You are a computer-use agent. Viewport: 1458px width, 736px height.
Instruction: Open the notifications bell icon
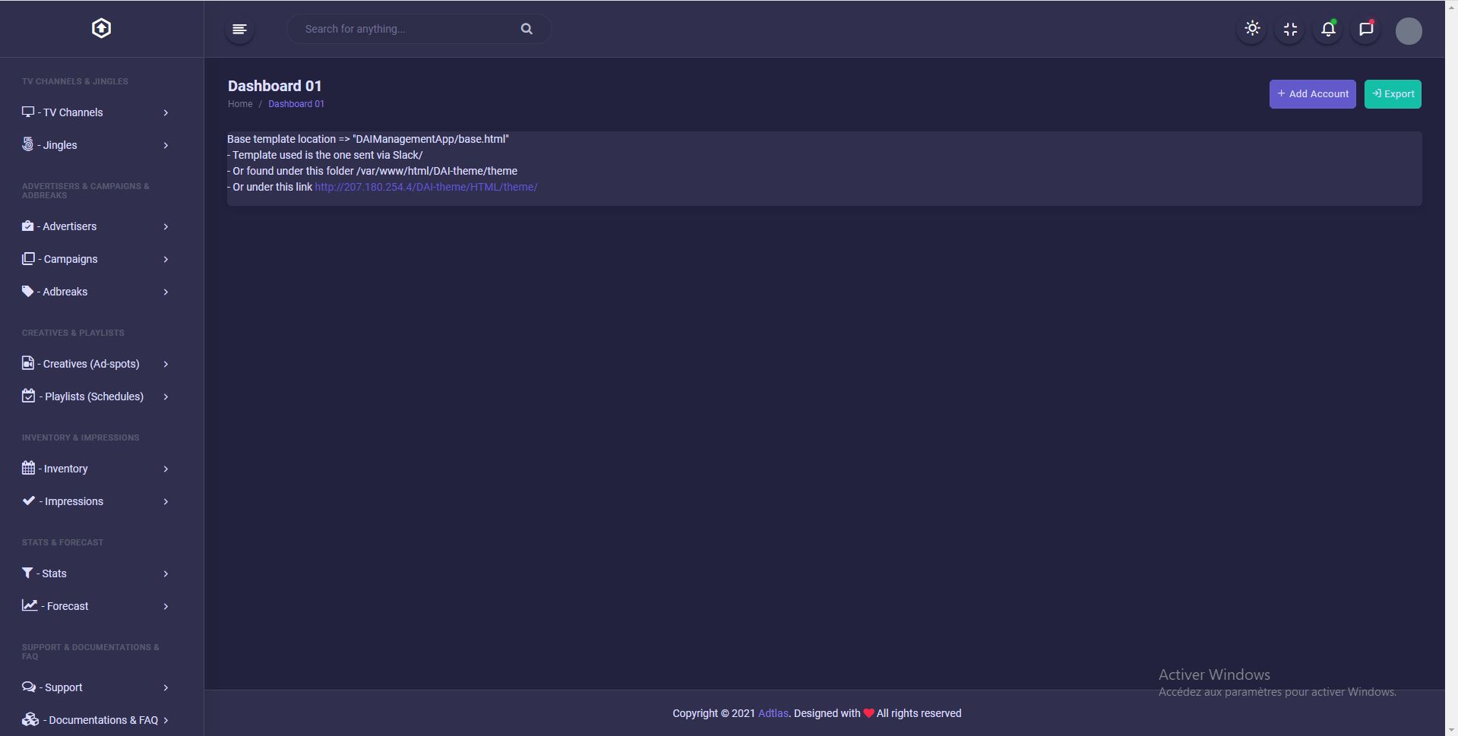[1327, 30]
